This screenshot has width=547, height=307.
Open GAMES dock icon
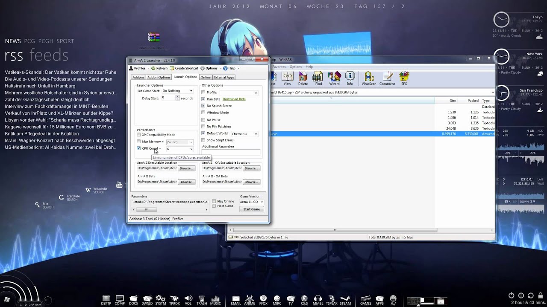366,300
